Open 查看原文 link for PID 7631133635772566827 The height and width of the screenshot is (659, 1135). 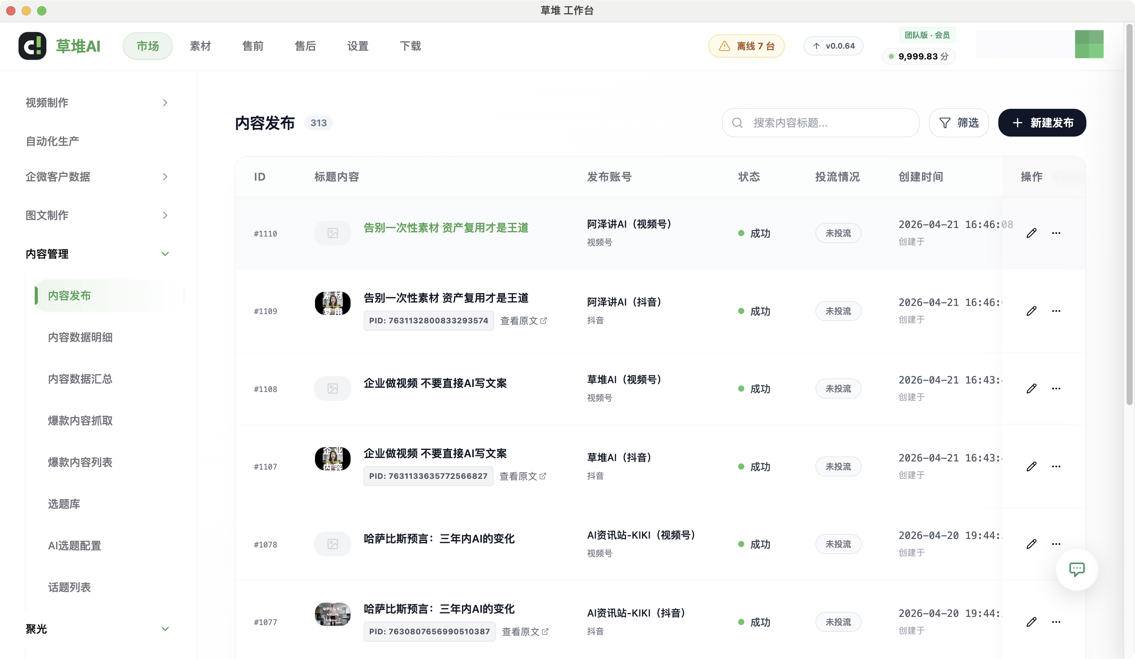click(x=523, y=476)
